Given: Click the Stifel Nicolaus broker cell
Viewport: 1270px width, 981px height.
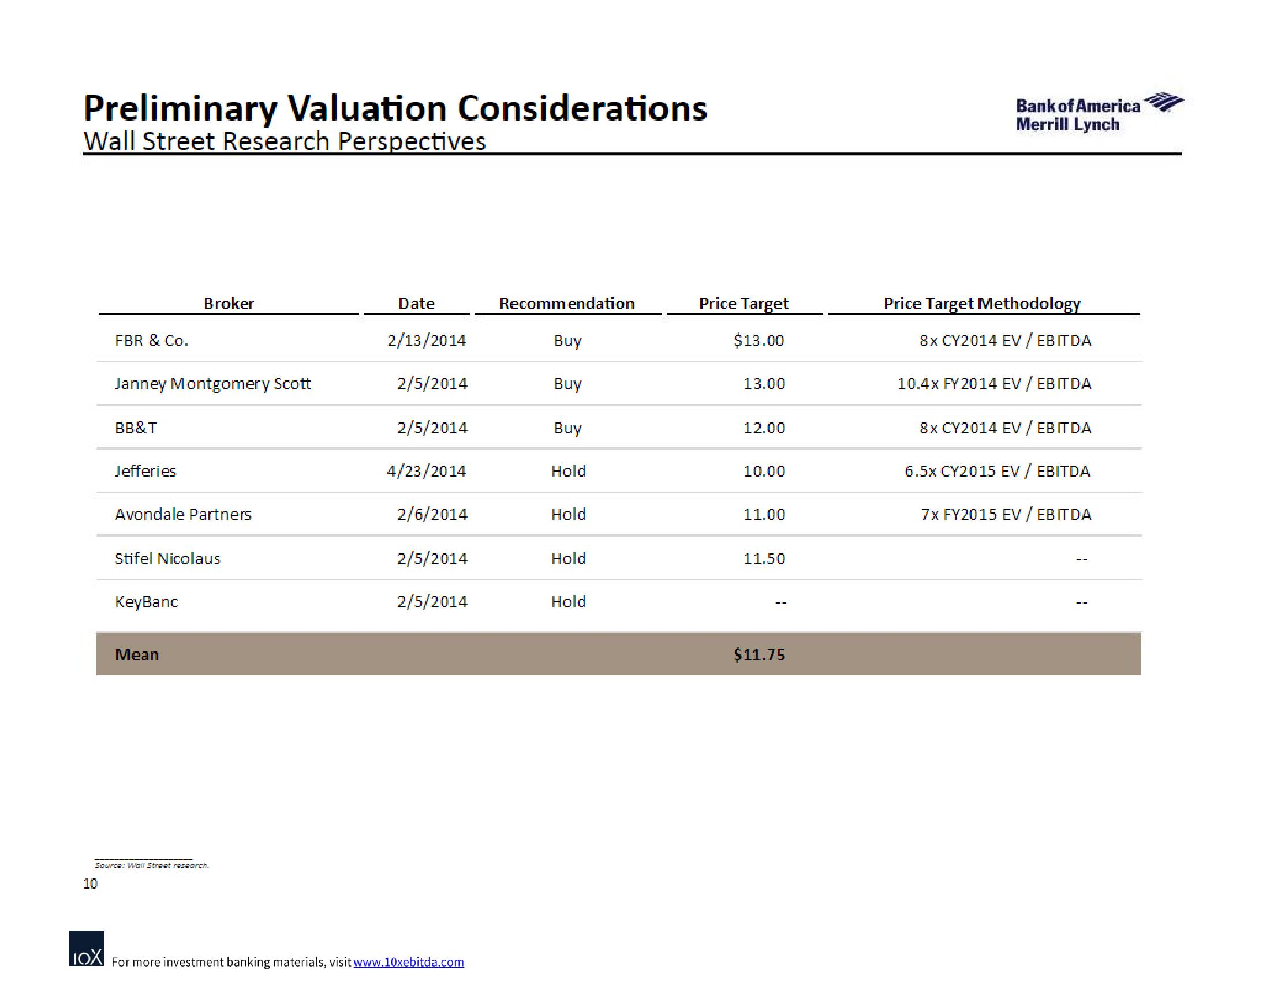Looking at the screenshot, I should click(168, 559).
